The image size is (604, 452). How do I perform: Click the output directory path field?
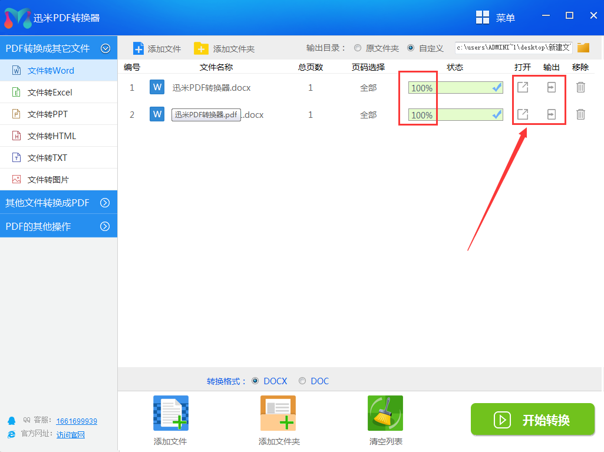click(513, 48)
